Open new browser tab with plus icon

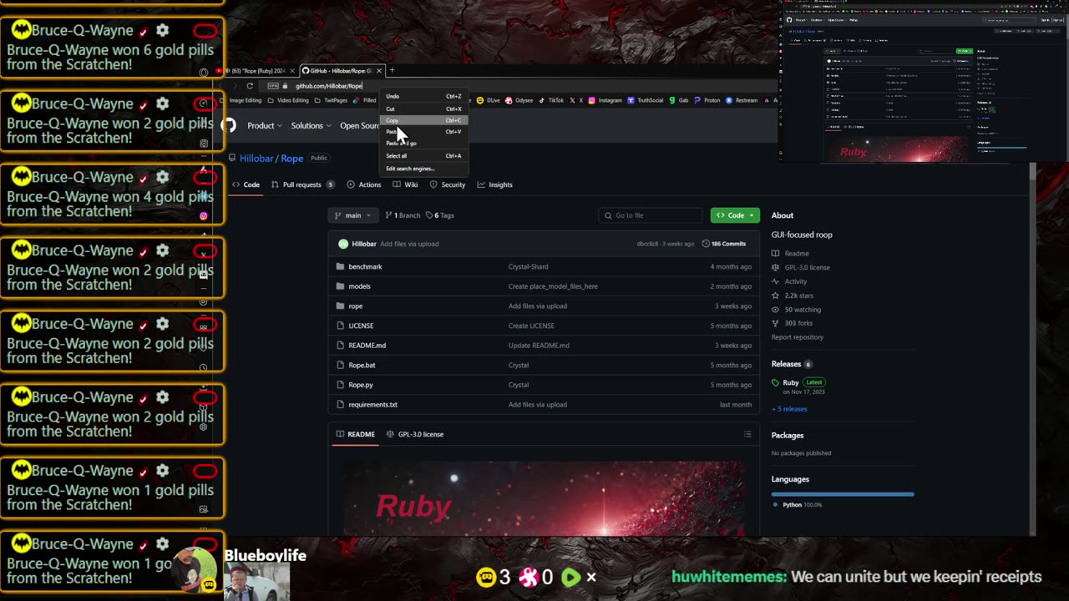[392, 70]
